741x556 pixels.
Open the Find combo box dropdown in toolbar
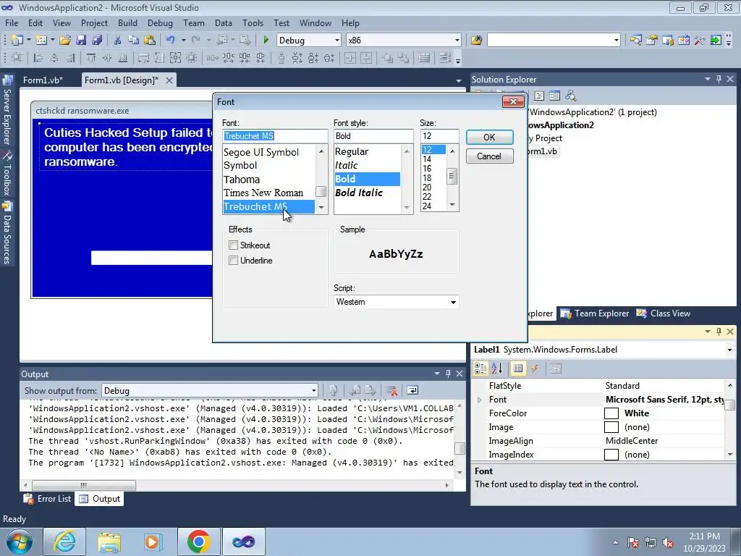[617, 41]
